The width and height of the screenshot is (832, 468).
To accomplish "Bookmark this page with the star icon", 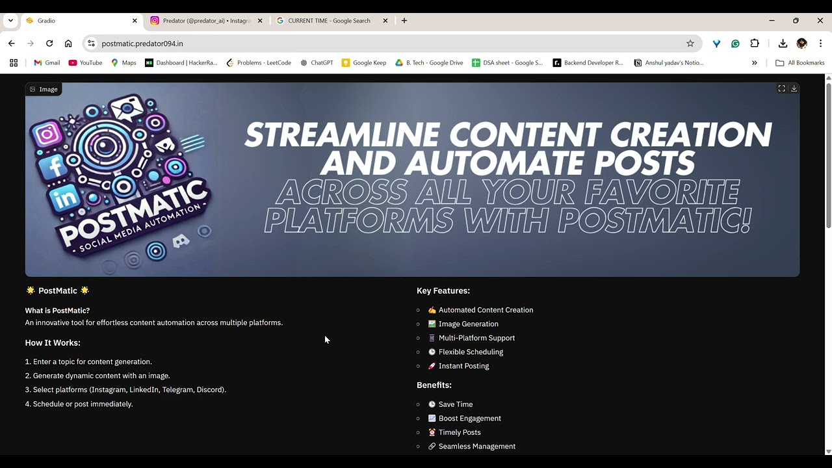I will (x=690, y=44).
